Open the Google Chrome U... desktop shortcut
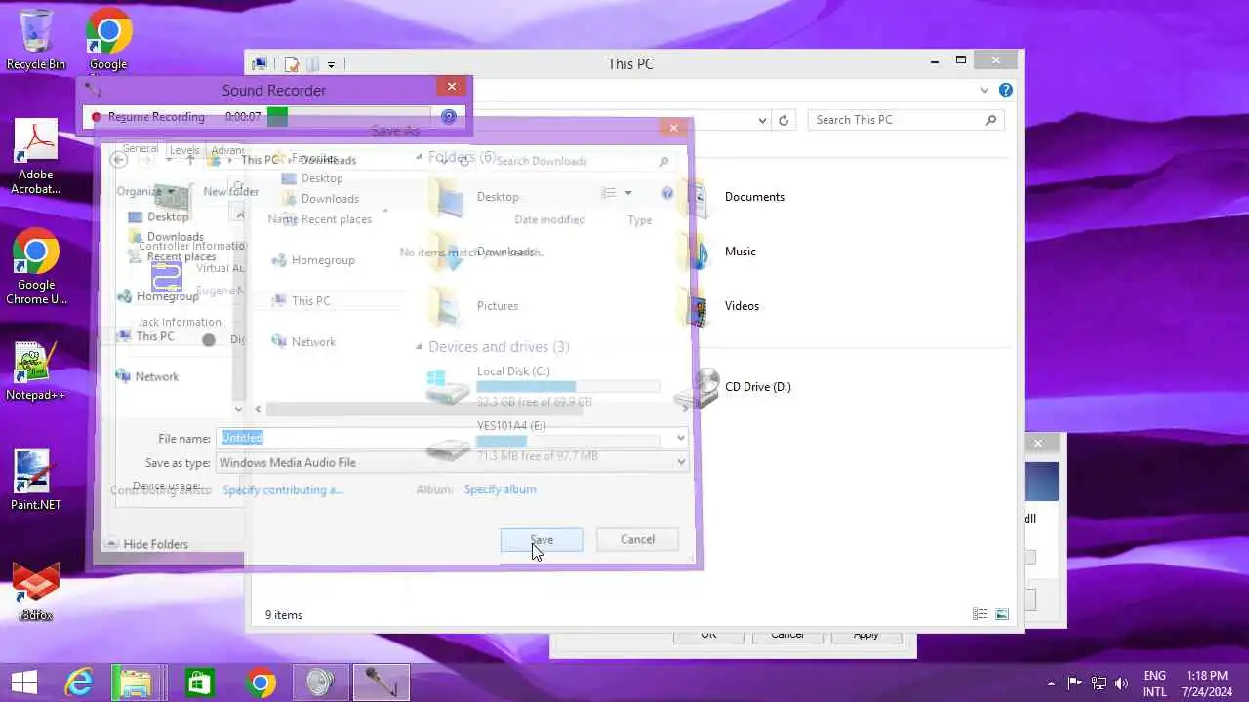Screen dimensions: 1249x702 [36, 267]
